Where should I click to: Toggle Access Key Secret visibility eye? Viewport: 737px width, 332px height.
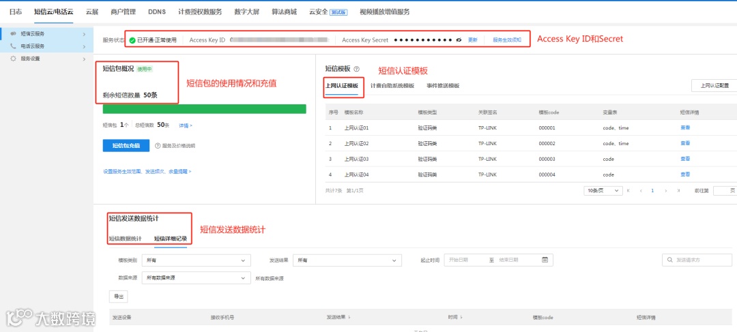[459, 40]
